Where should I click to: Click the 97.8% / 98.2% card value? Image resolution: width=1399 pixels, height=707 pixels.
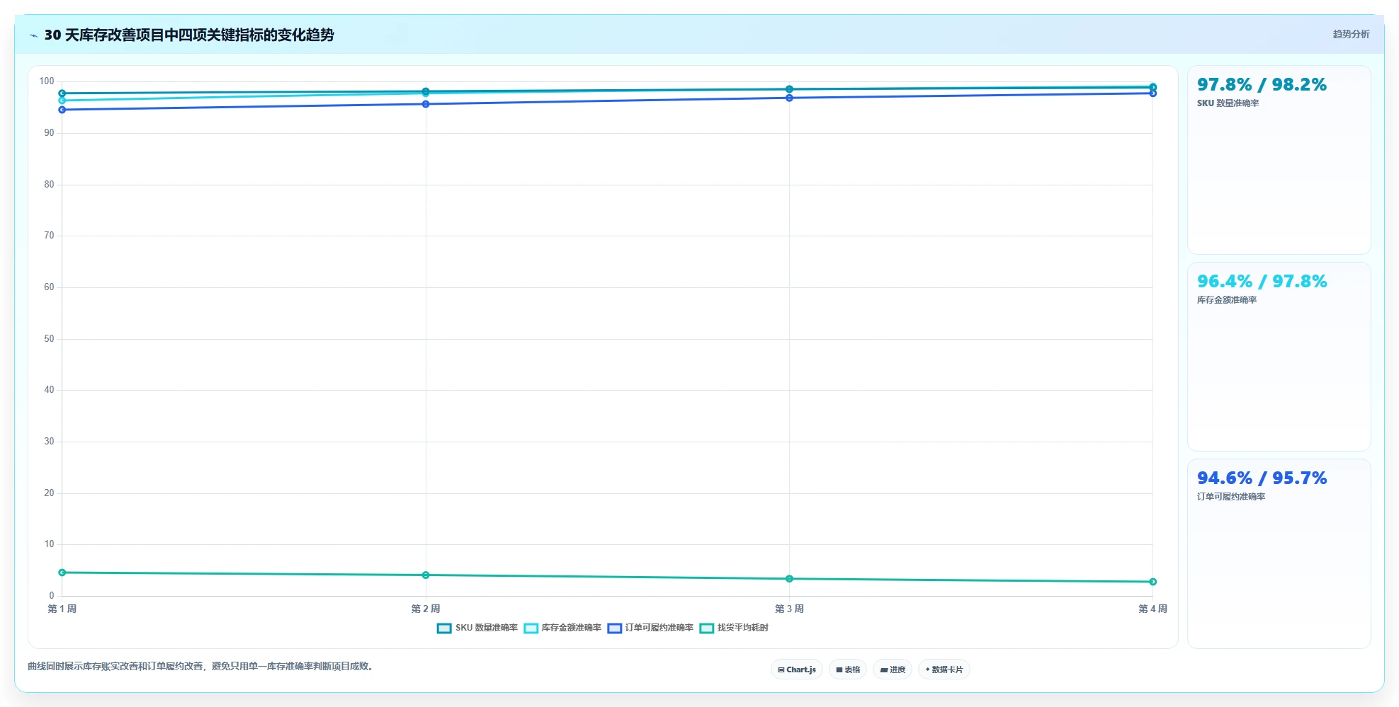[1262, 84]
